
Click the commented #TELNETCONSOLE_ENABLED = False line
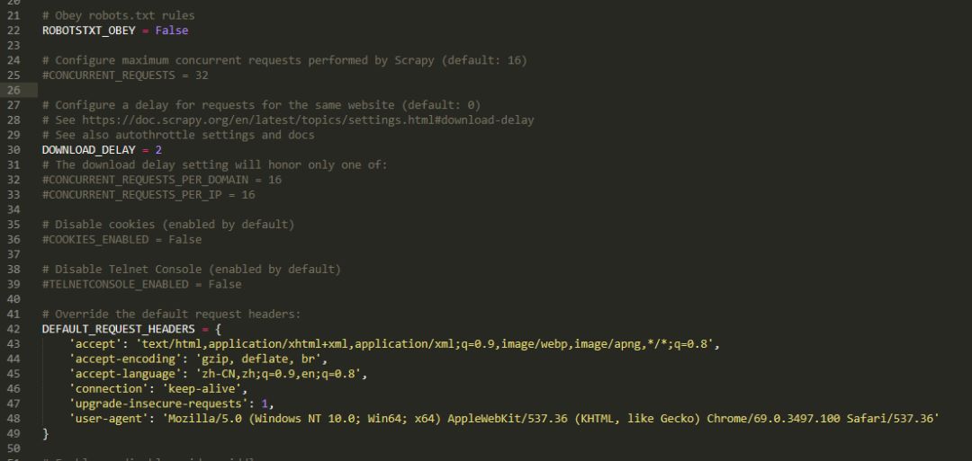(x=142, y=284)
